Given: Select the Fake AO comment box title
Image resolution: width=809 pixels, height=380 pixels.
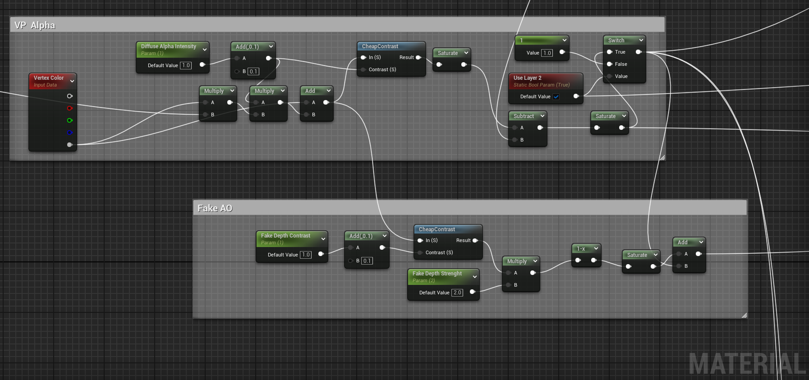Looking at the screenshot, I should (x=215, y=208).
